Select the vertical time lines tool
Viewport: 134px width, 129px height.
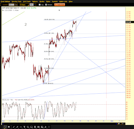[x=39, y=127]
